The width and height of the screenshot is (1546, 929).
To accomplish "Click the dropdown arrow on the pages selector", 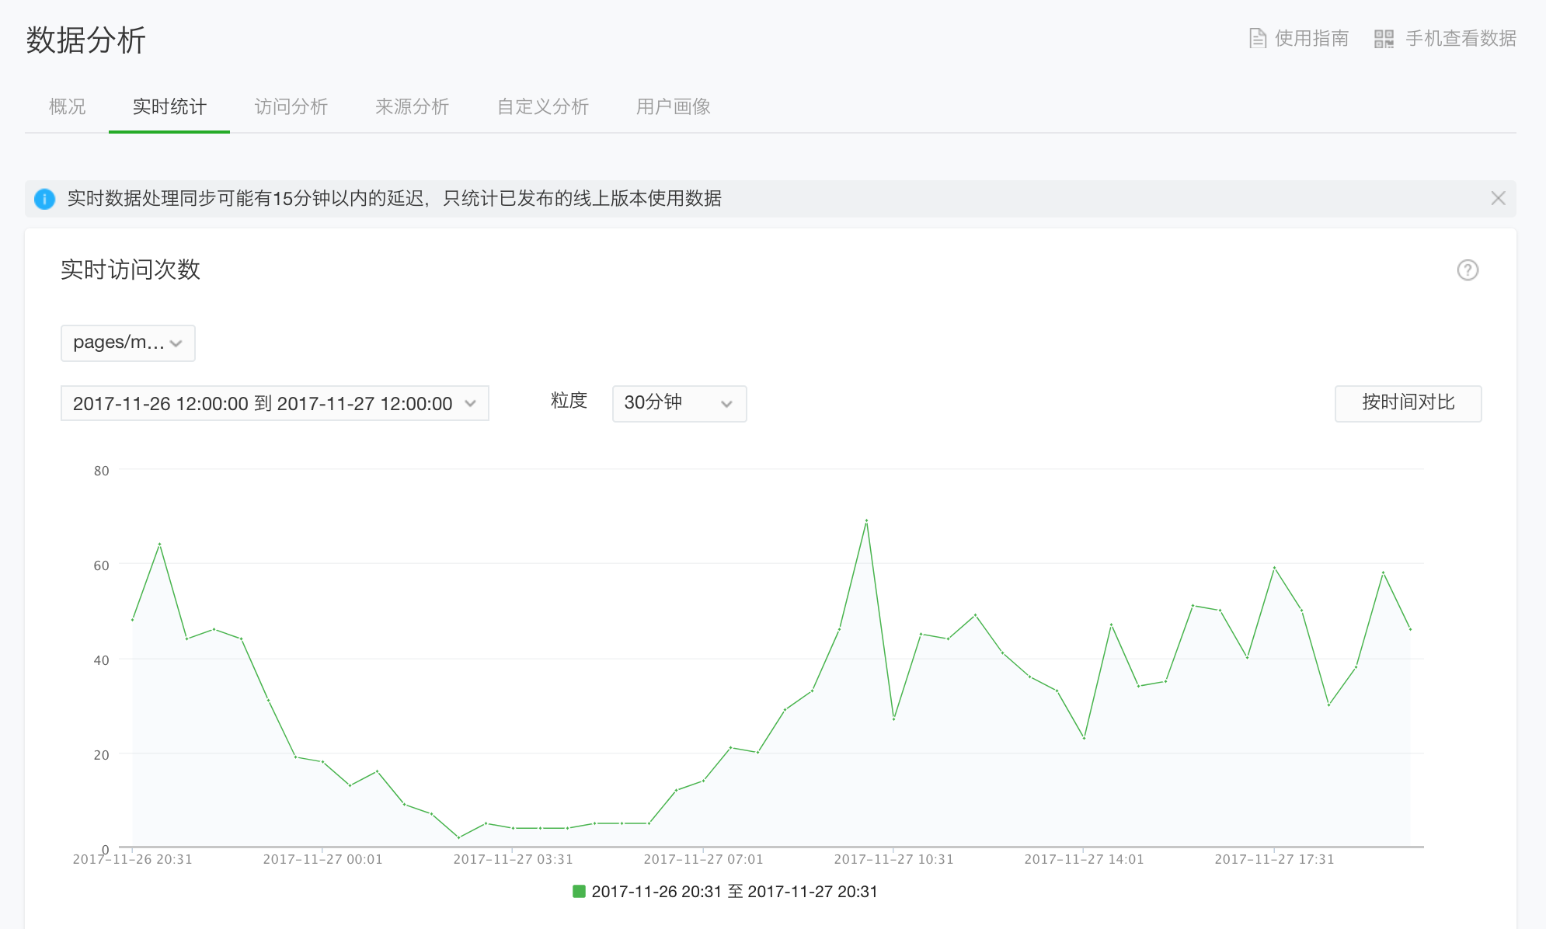I will [x=177, y=343].
